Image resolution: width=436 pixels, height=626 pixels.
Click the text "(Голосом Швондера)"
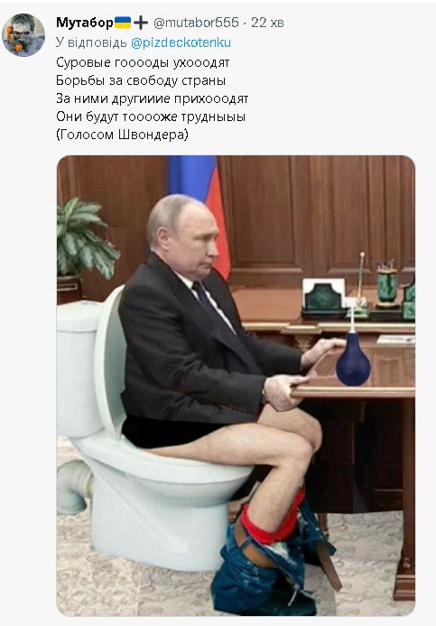(x=122, y=135)
